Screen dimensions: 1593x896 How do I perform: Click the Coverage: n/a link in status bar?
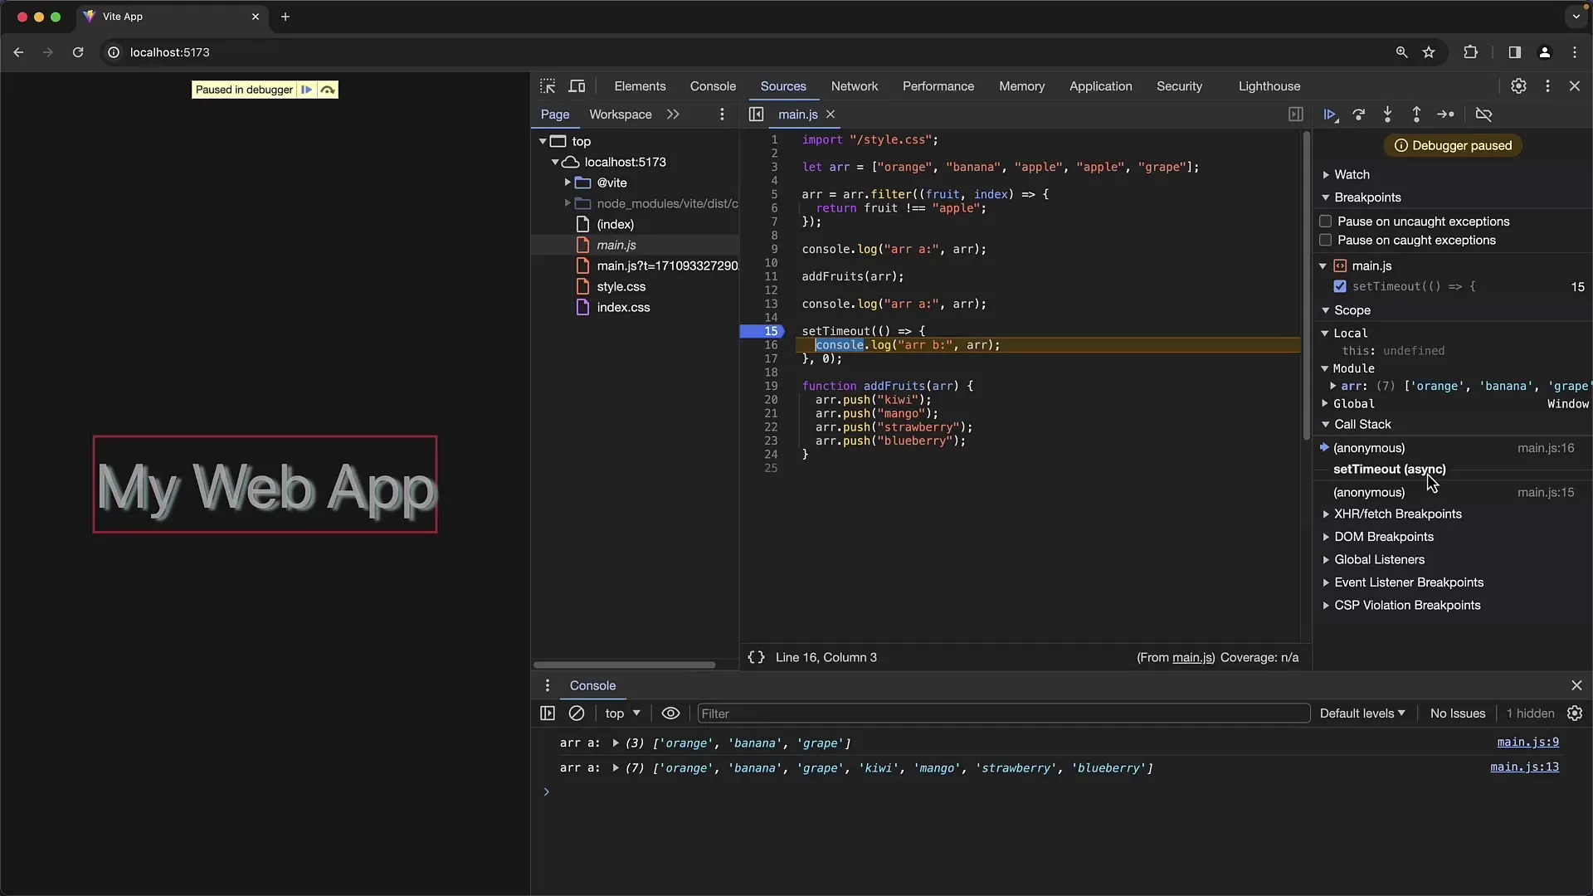[1259, 656]
